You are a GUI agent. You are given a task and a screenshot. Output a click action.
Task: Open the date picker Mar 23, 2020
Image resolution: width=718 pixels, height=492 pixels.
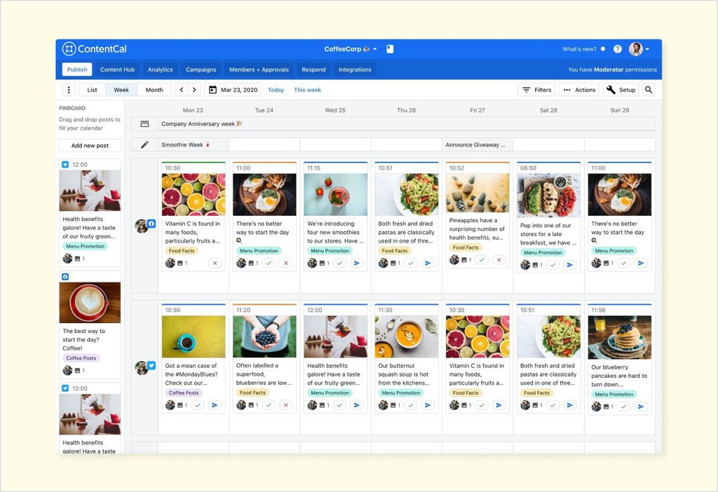[233, 90]
